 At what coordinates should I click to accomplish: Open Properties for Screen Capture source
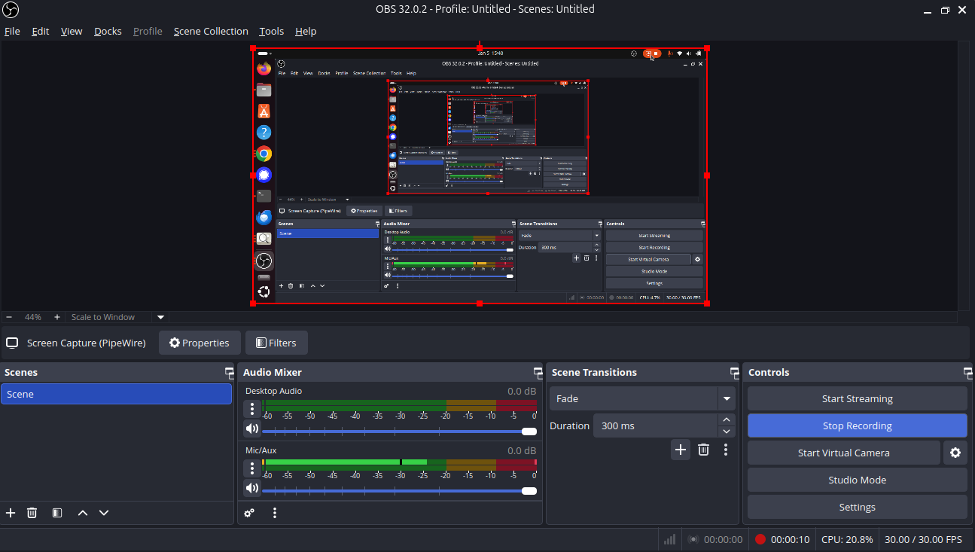[x=200, y=343]
